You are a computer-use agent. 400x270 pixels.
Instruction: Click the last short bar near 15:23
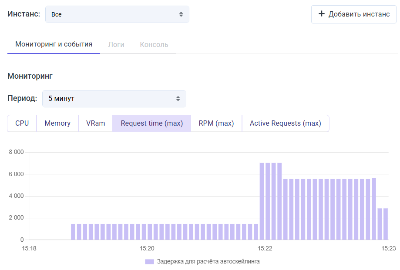click(x=385, y=224)
